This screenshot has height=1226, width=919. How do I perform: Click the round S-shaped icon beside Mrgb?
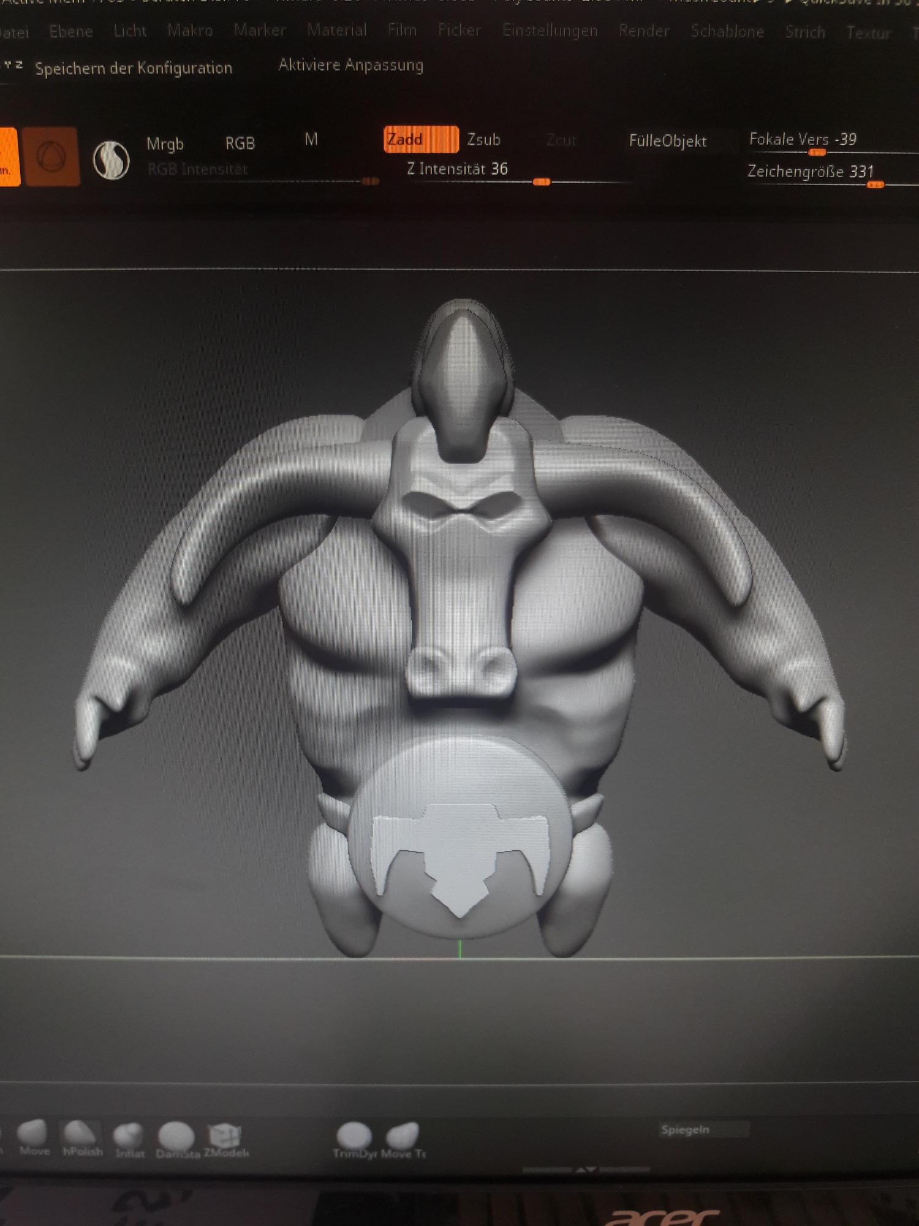coord(111,159)
